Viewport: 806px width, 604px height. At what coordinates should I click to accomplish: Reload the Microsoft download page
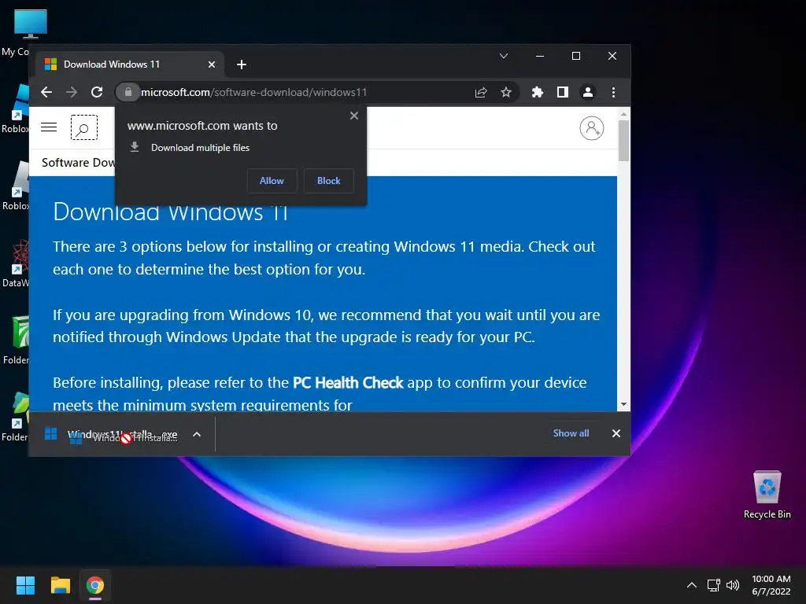pyautogui.click(x=97, y=92)
